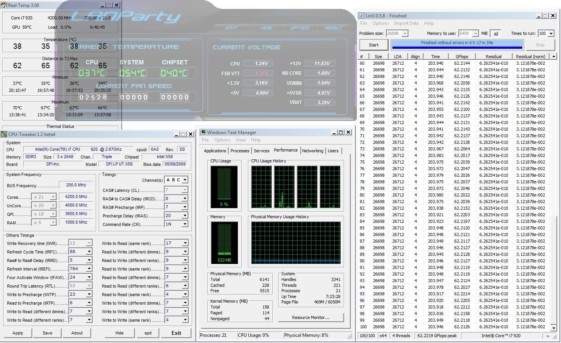Screen dimensions: 561x343
Task: Click ABOUT in LanParty overlay
Action: point(333,28)
